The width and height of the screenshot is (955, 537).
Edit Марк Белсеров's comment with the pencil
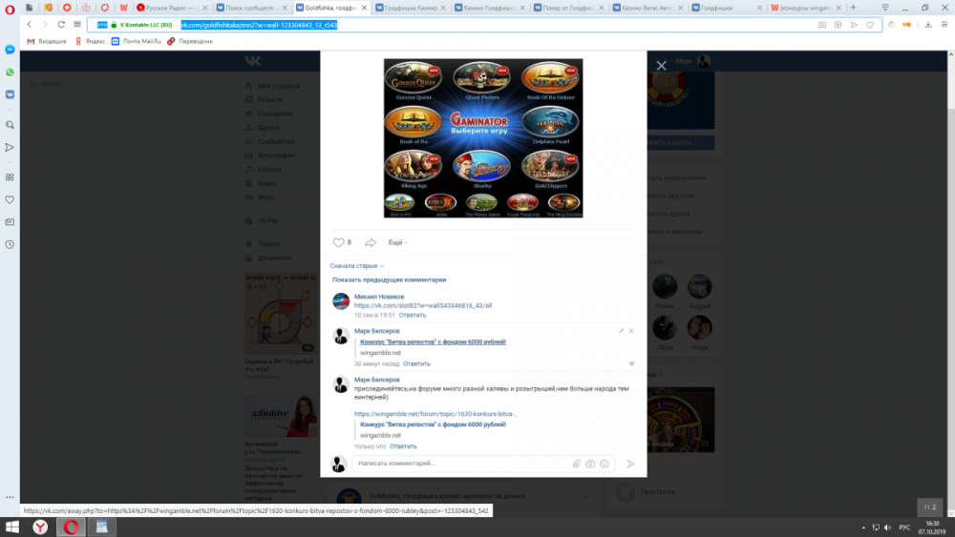[622, 331]
